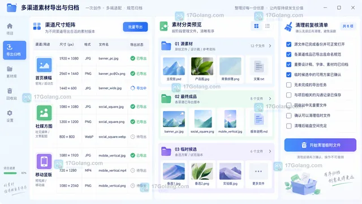The height and width of the screenshot is (204, 362).
Task: Click the 已导出 check for mobile_vertical.jpg
Action: pyautogui.click(x=132, y=155)
